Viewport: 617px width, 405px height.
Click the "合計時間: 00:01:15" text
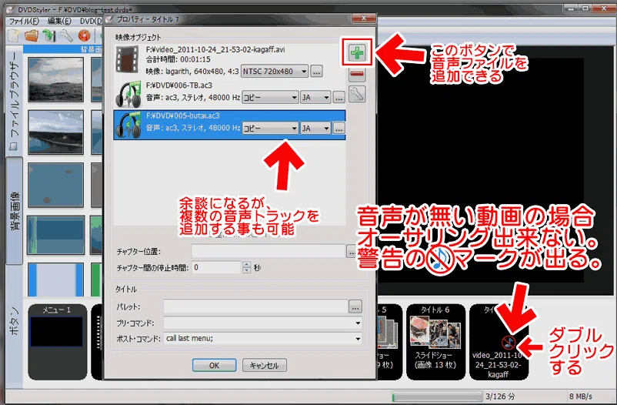(178, 59)
